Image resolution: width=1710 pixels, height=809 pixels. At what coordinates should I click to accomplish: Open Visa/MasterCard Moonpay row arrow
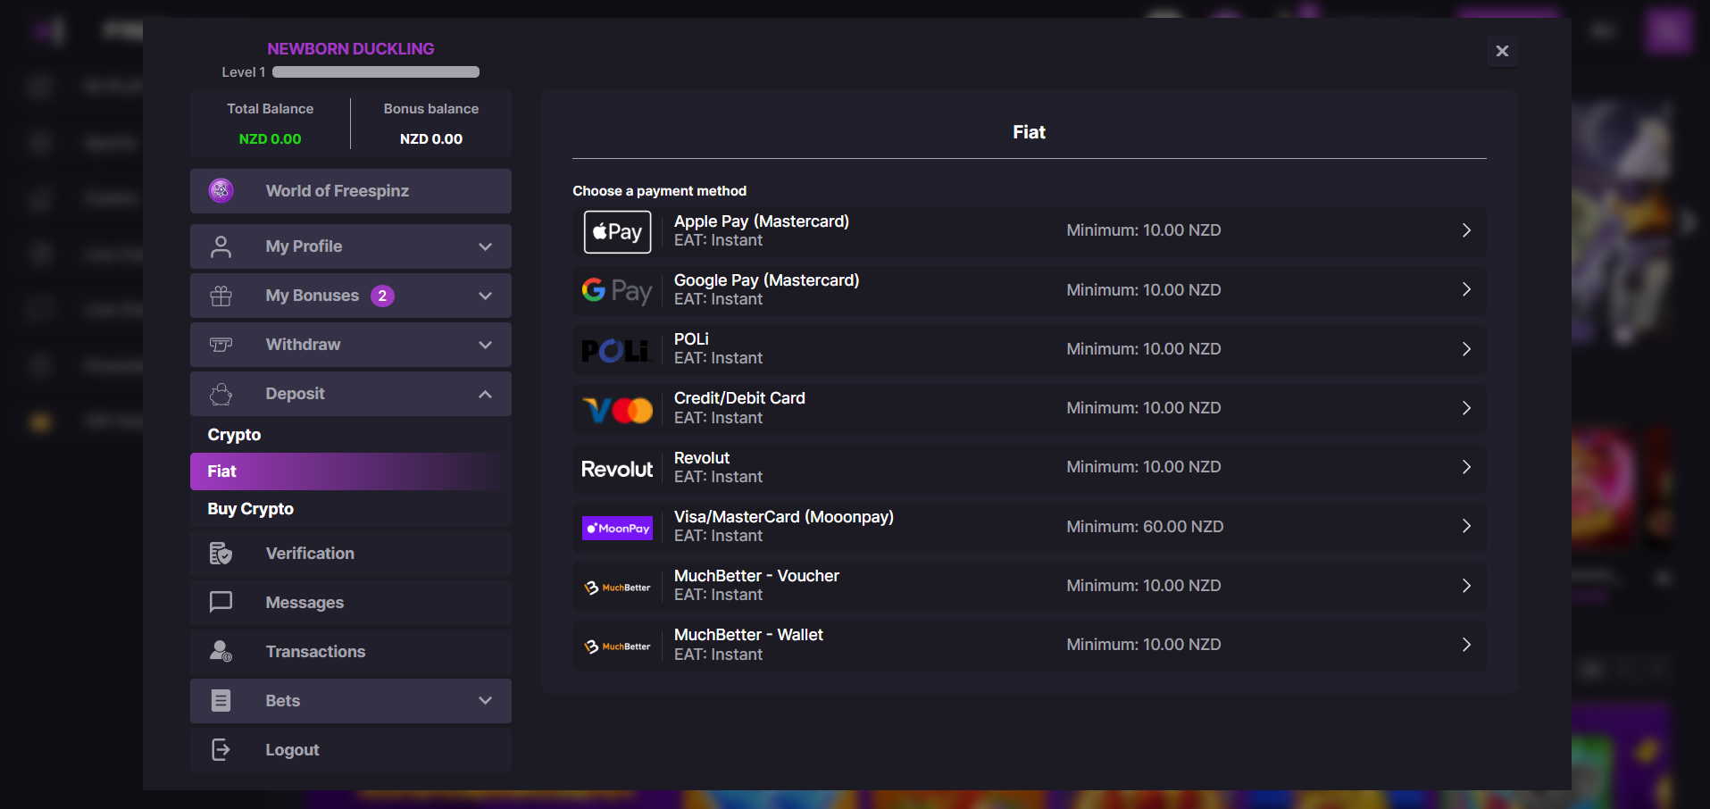(1466, 526)
